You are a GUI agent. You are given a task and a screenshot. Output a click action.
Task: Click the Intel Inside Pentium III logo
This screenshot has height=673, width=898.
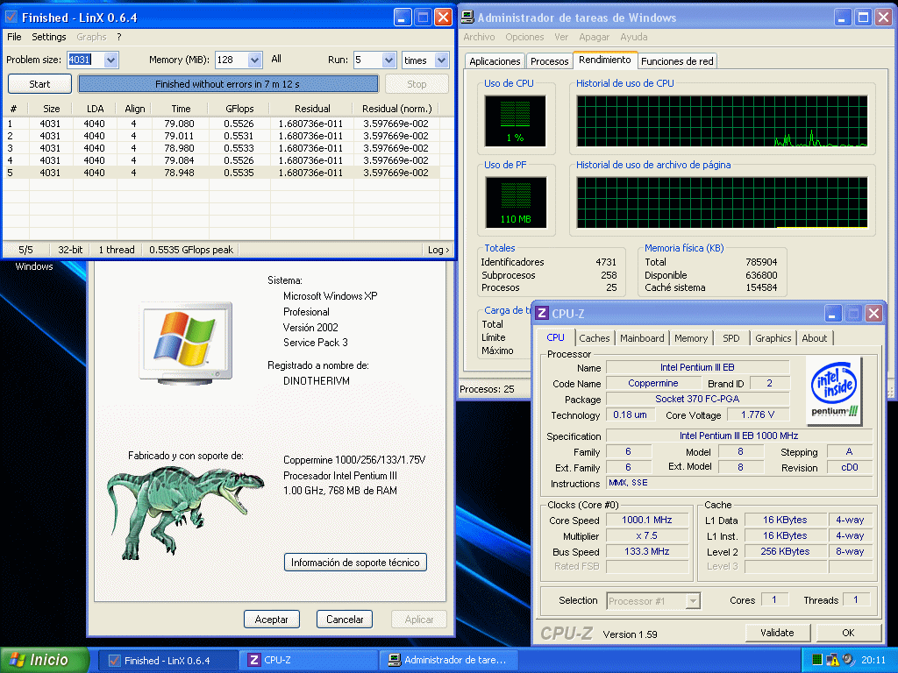(x=834, y=391)
